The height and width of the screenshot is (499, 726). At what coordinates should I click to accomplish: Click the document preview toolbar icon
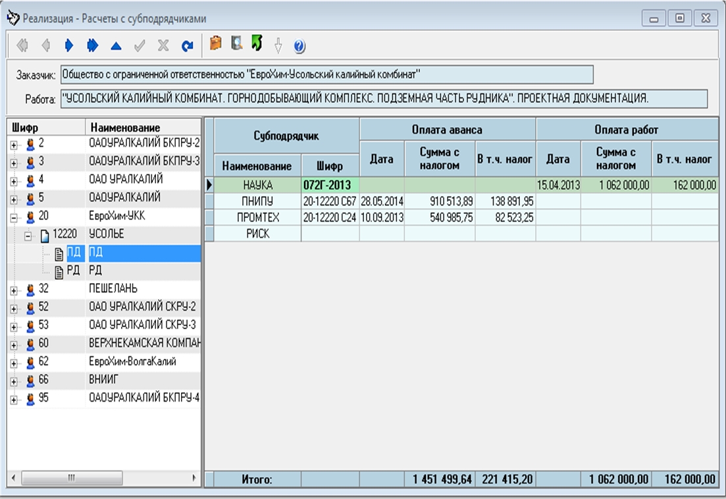tap(236, 43)
